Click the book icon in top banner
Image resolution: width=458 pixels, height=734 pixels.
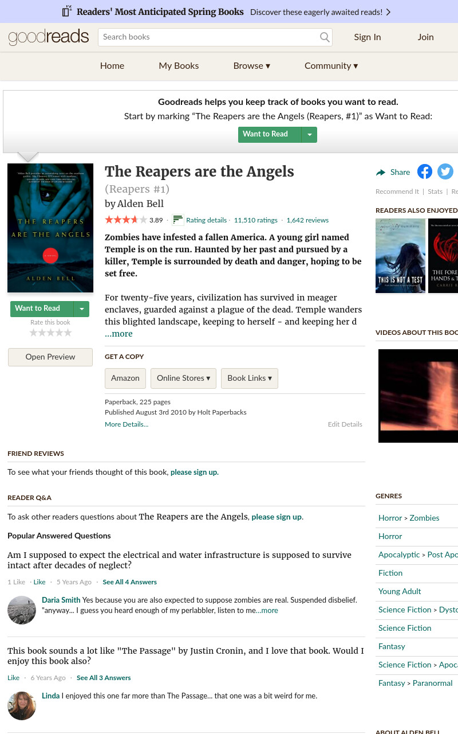[x=67, y=11]
